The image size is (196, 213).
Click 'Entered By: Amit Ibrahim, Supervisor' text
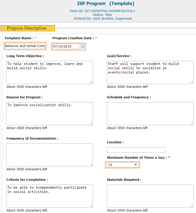pyautogui.click(x=103, y=18)
